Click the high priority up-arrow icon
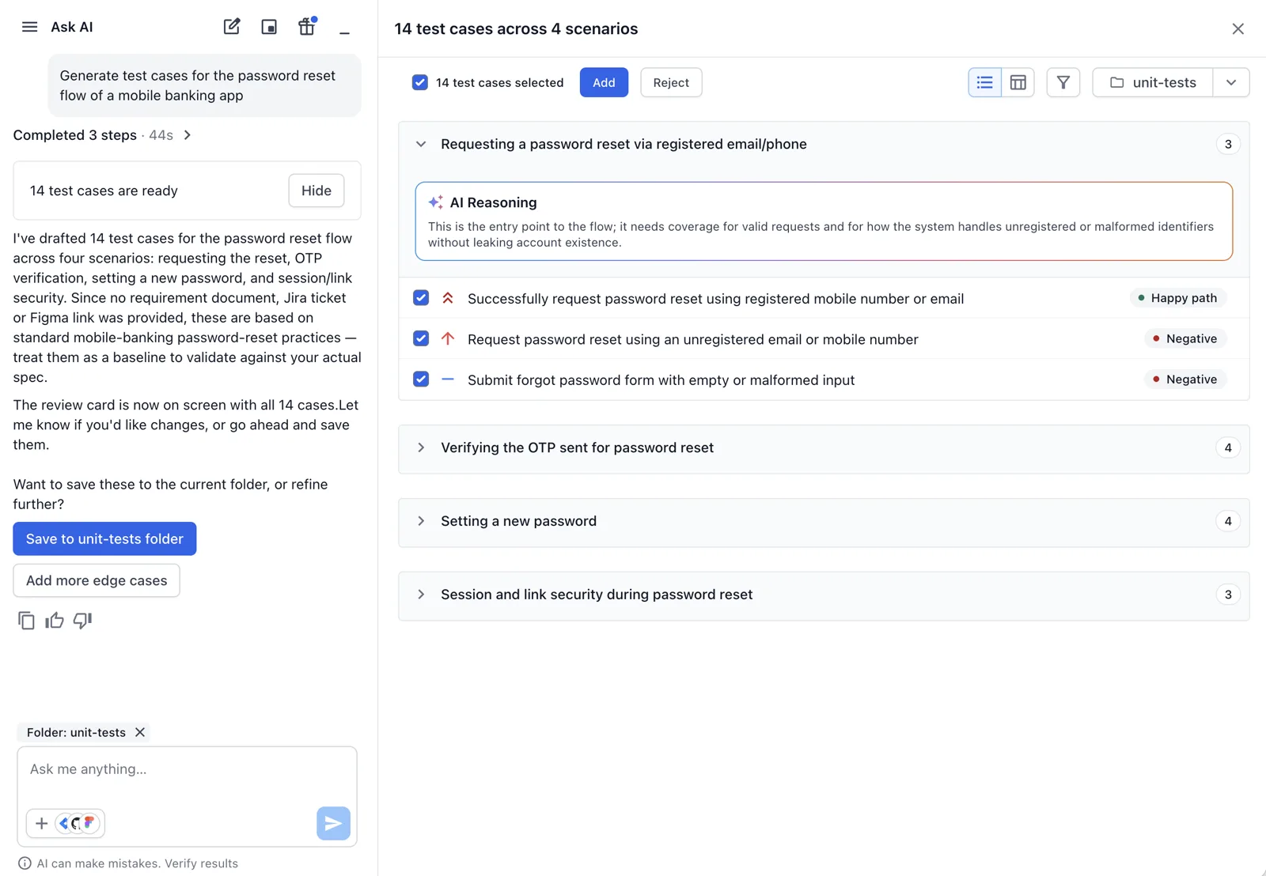The height and width of the screenshot is (876, 1266). [x=448, y=338]
